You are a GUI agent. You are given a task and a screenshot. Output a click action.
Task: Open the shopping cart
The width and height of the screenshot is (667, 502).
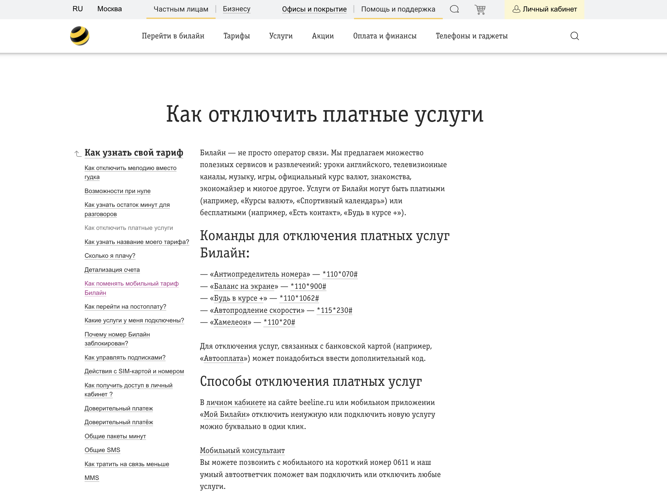point(480,9)
